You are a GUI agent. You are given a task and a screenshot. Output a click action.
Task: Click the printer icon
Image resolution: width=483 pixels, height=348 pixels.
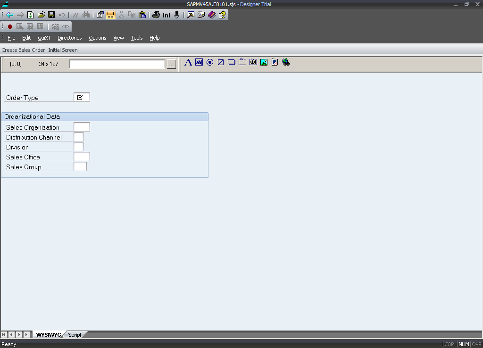[x=156, y=15]
